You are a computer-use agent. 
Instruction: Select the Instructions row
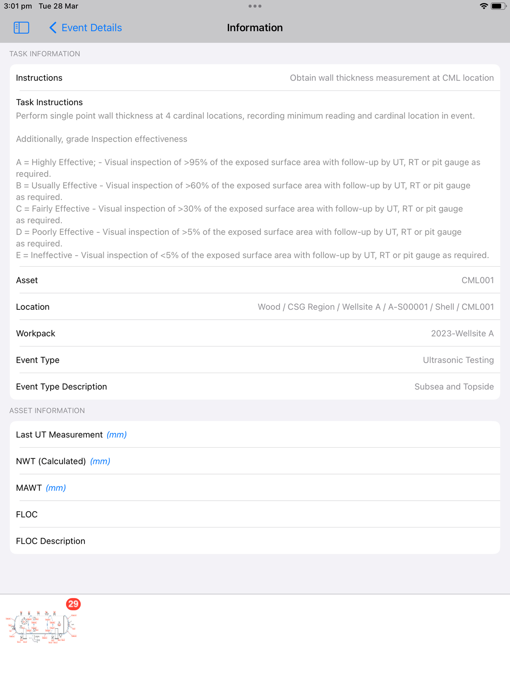tap(255, 77)
